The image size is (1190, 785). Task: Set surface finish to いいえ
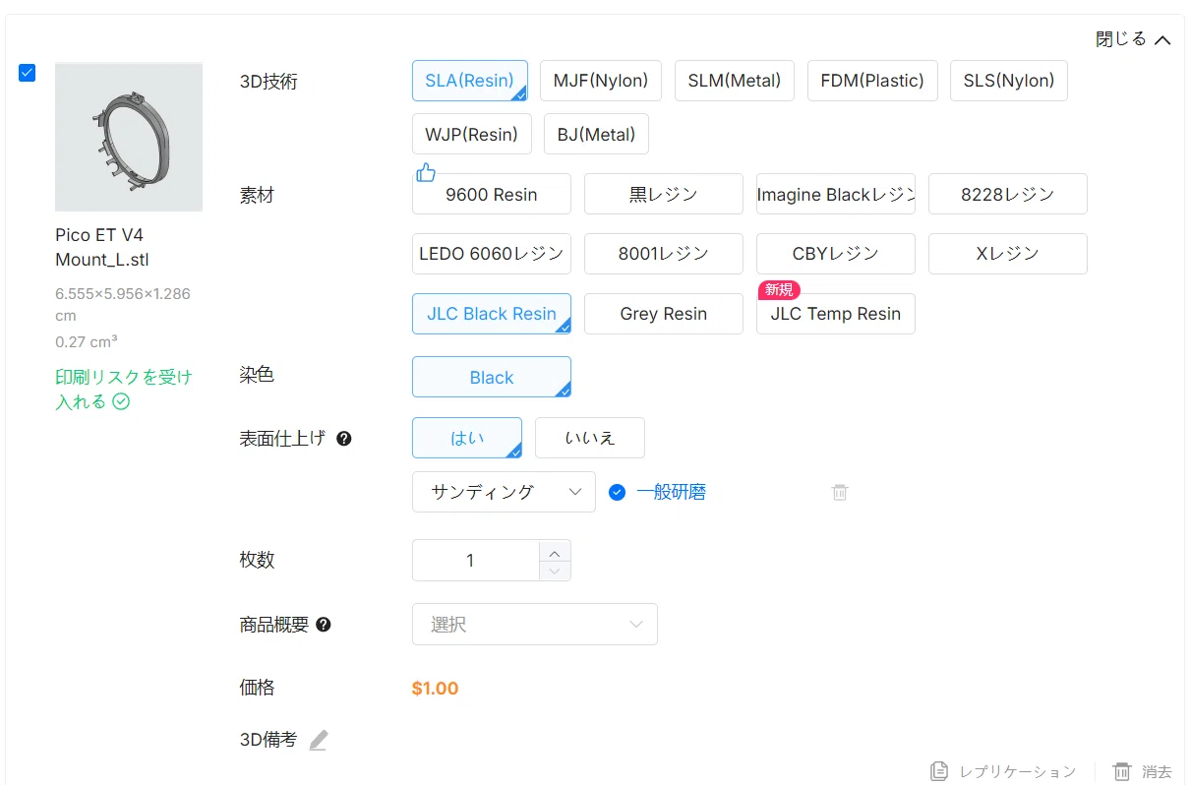coord(590,438)
